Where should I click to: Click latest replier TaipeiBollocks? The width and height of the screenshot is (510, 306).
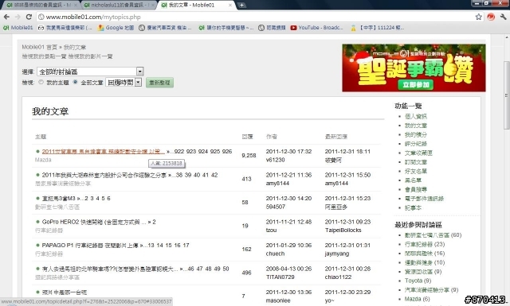point(343,230)
